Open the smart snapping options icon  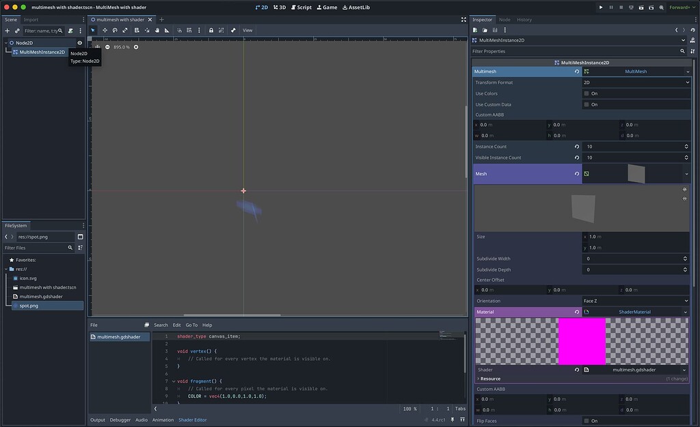click(x=200, y=30)
